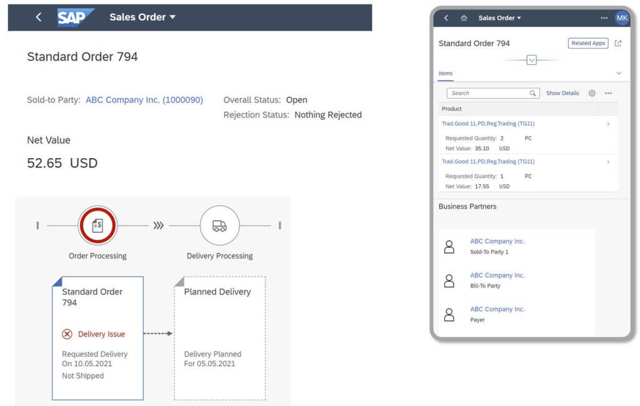Screen dimensions: 640x406
Task: Select the Items tab
Action: pyautogui.click(x=446, y=74)
